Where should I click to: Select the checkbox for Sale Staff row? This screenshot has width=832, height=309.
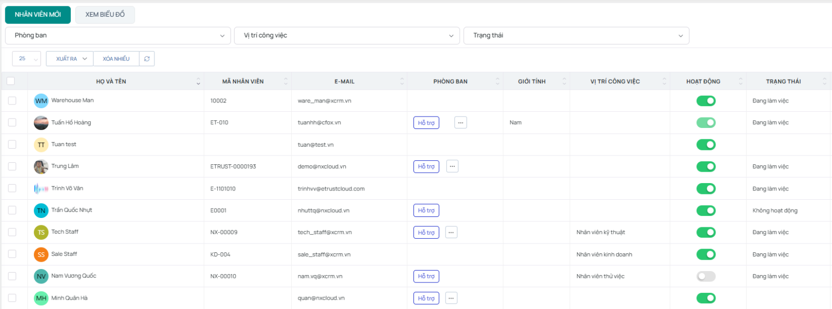12,254
